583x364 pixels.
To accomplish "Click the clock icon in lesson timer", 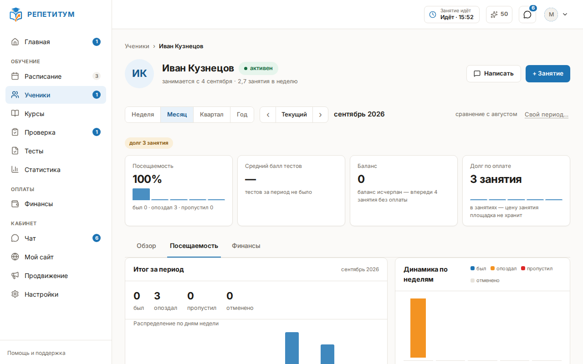I will 433,15.
